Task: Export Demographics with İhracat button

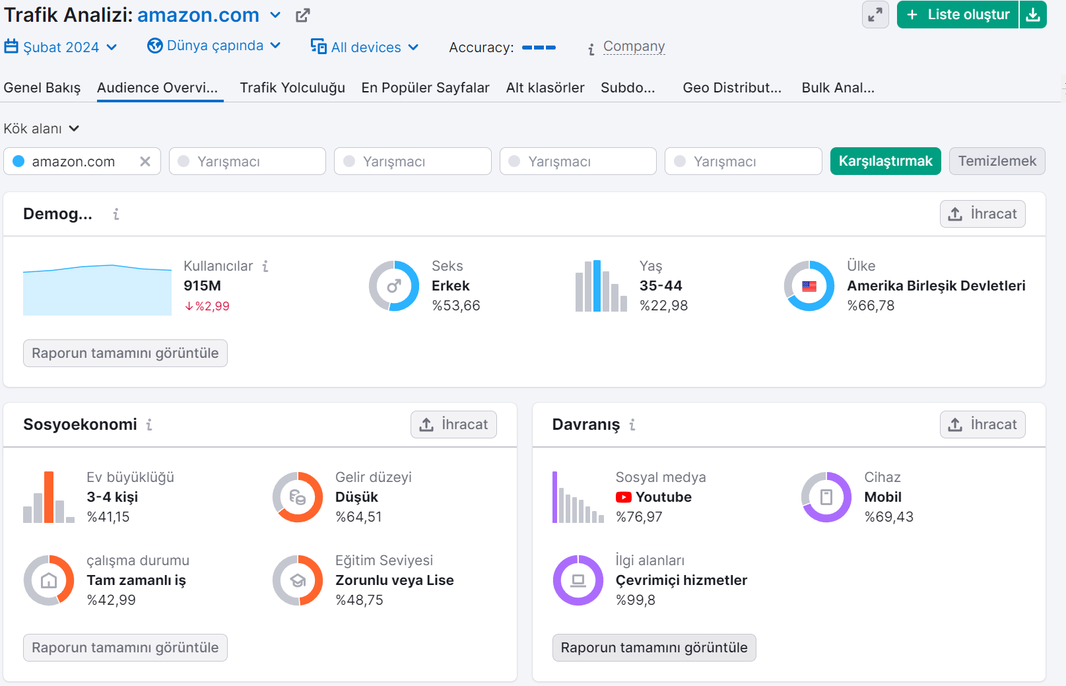Action: [982, 214]
